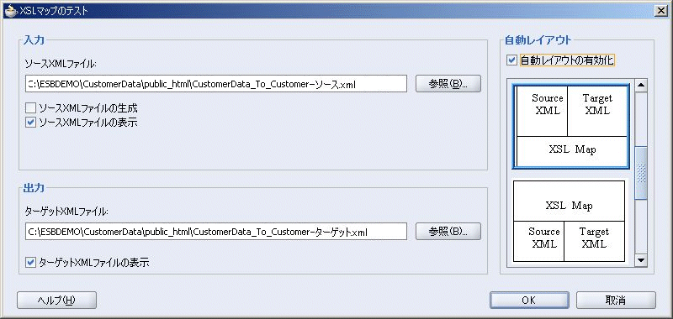Cancel the dialog with the 取消 button
673x319 pixels.
pos(616,301)
